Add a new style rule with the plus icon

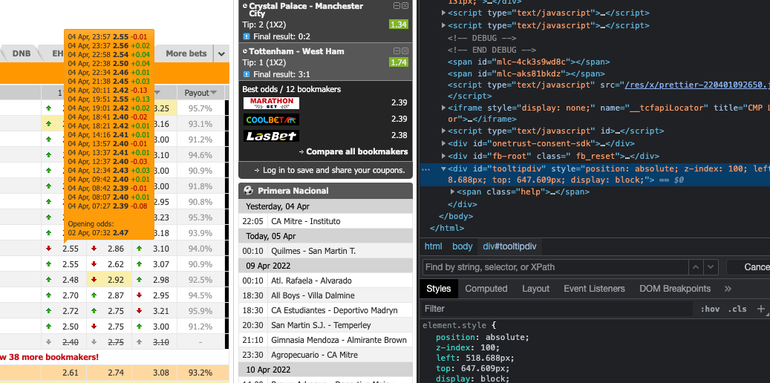point(760,309)
